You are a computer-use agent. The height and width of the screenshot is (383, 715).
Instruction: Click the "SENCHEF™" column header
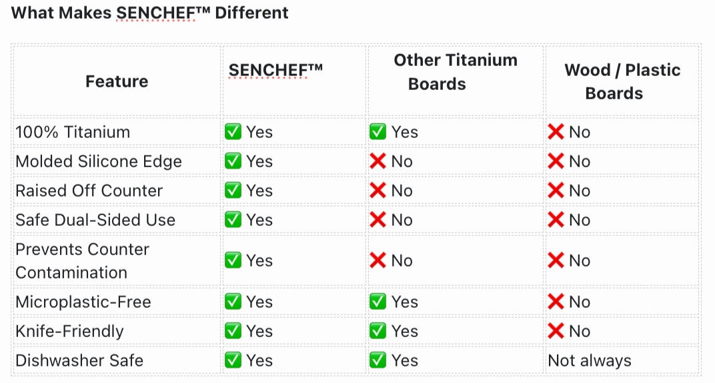[275, 70]
